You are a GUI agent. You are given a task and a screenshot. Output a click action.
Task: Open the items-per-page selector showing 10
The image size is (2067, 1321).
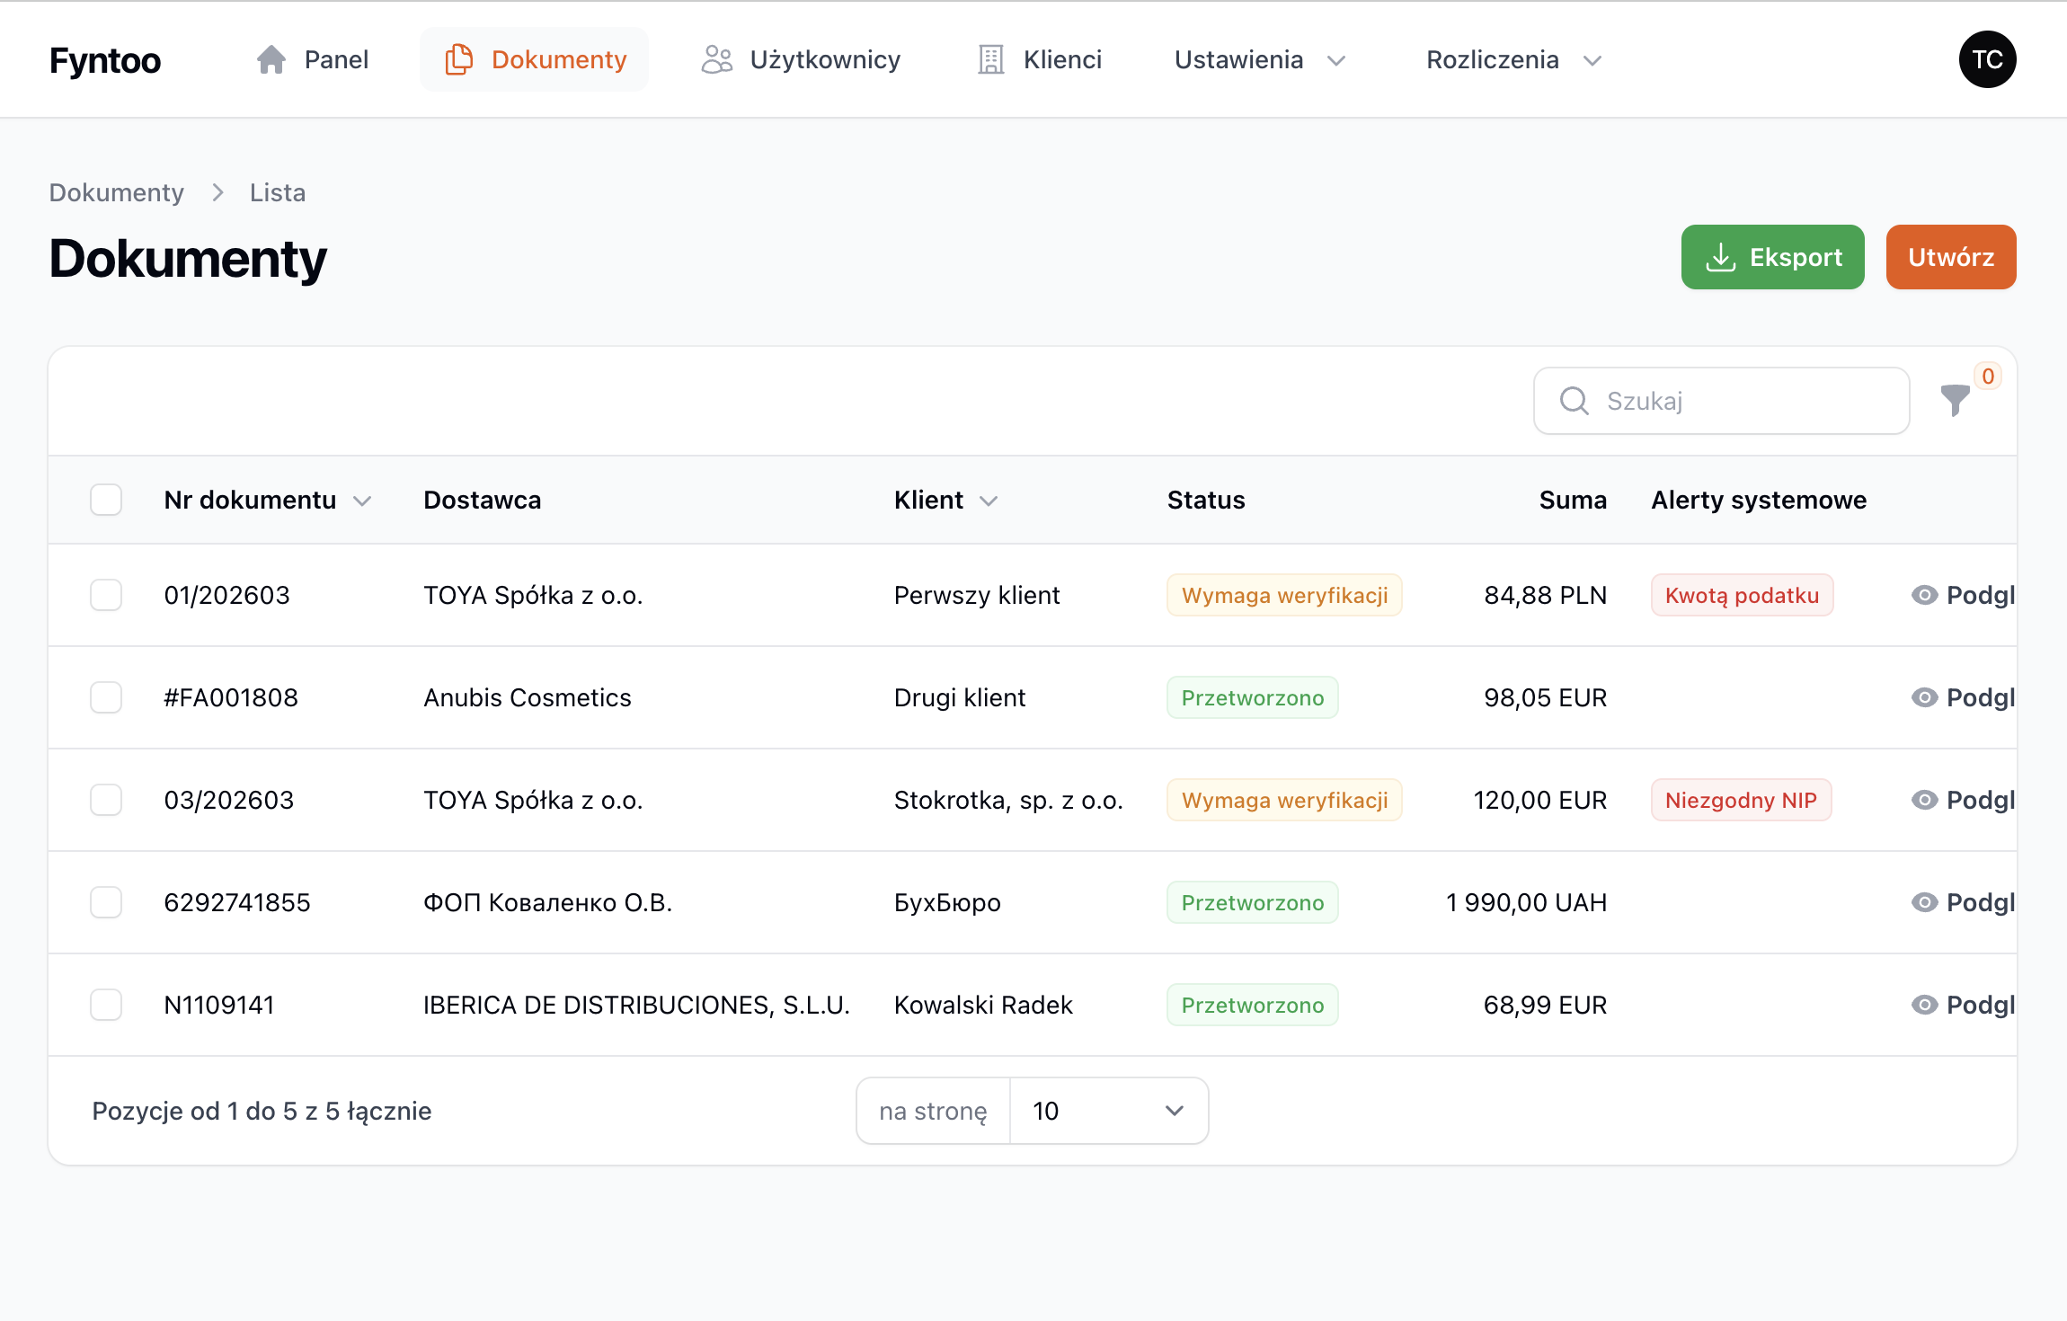pyautogui.click(x=1109, y=1111)
